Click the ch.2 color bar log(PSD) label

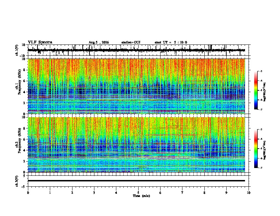[265, 150]
